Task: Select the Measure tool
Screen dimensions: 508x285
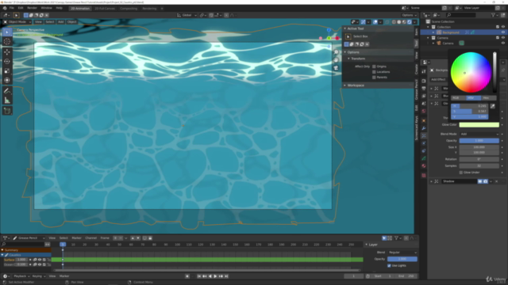Action: pyautogui.click(x=7, y=101)
